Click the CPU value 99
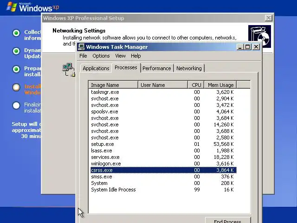Screen dimensions: 297x223 tap(197, 190)
